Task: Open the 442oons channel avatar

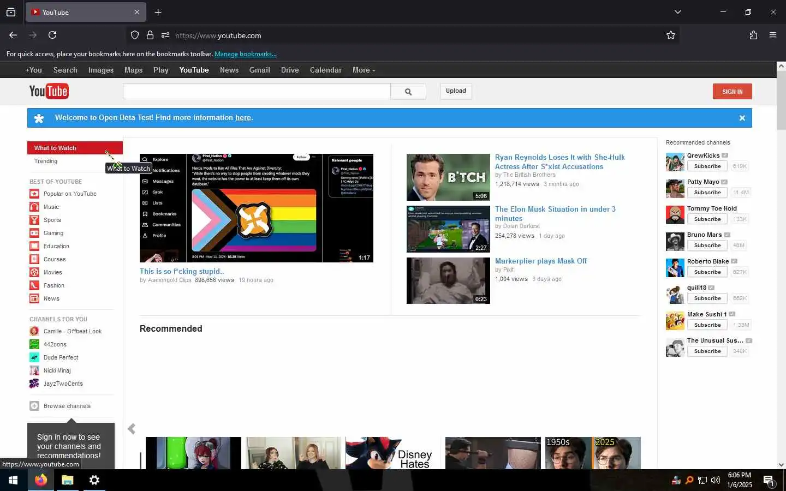Action: [34, 344]
